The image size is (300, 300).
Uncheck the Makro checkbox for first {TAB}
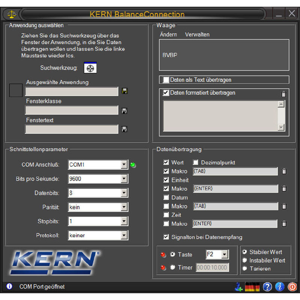tap(166, 171)
